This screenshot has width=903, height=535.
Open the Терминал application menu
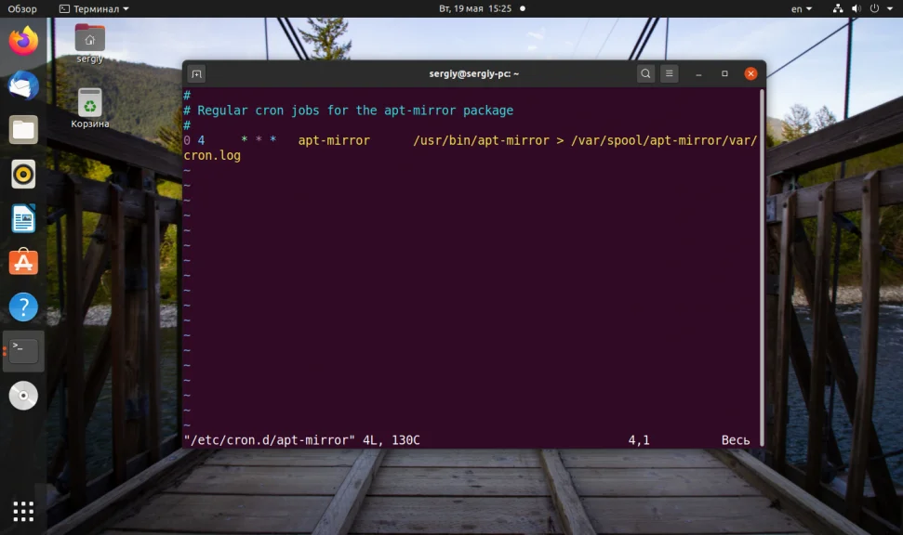95,8
